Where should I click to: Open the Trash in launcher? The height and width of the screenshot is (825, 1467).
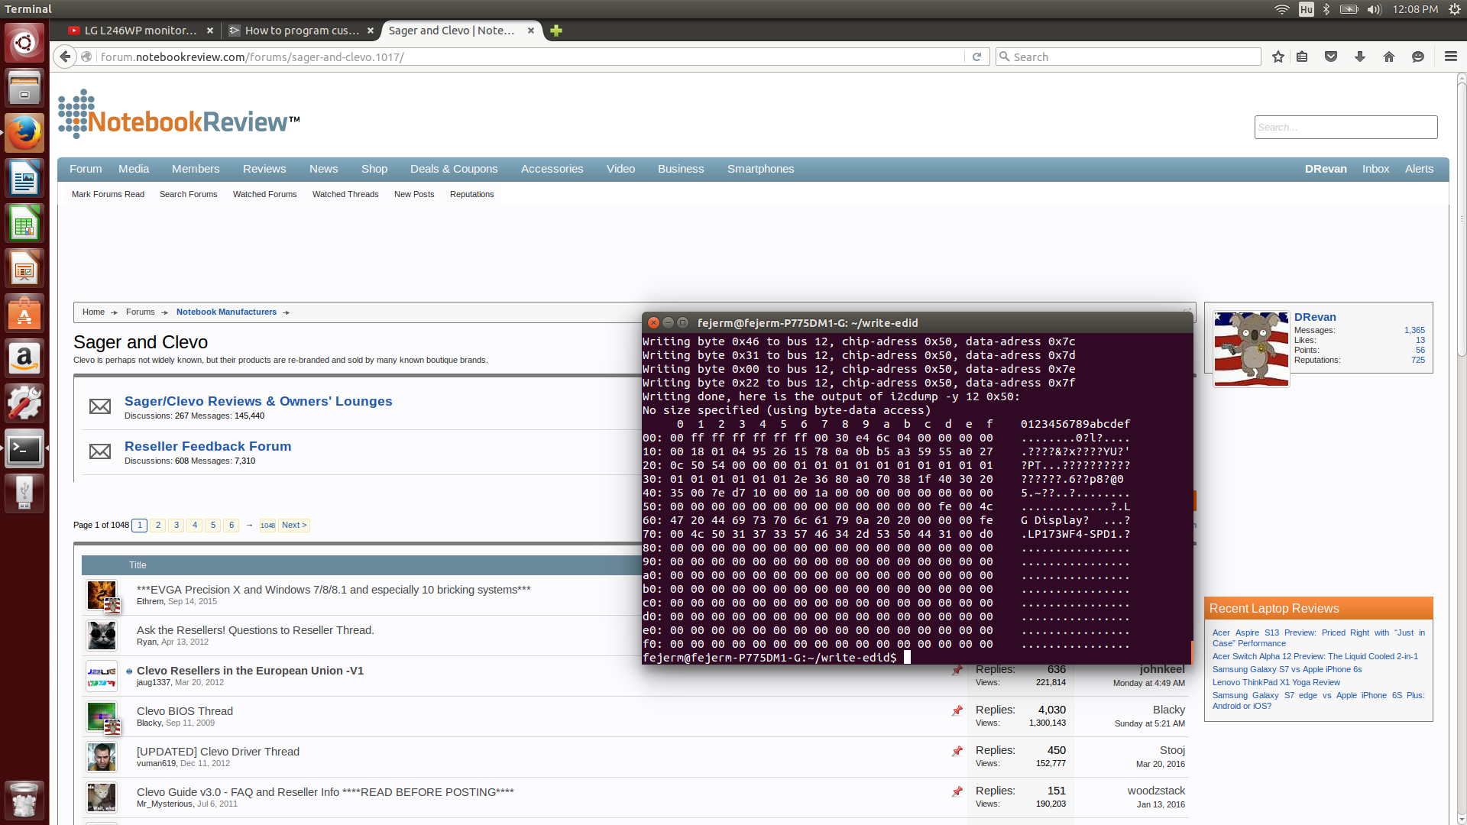pos(24,800)
